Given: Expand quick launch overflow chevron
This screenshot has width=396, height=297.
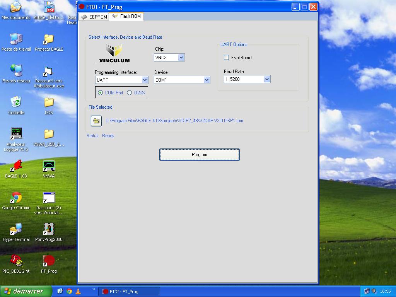Looking at the screenshot, I should 94,289.
